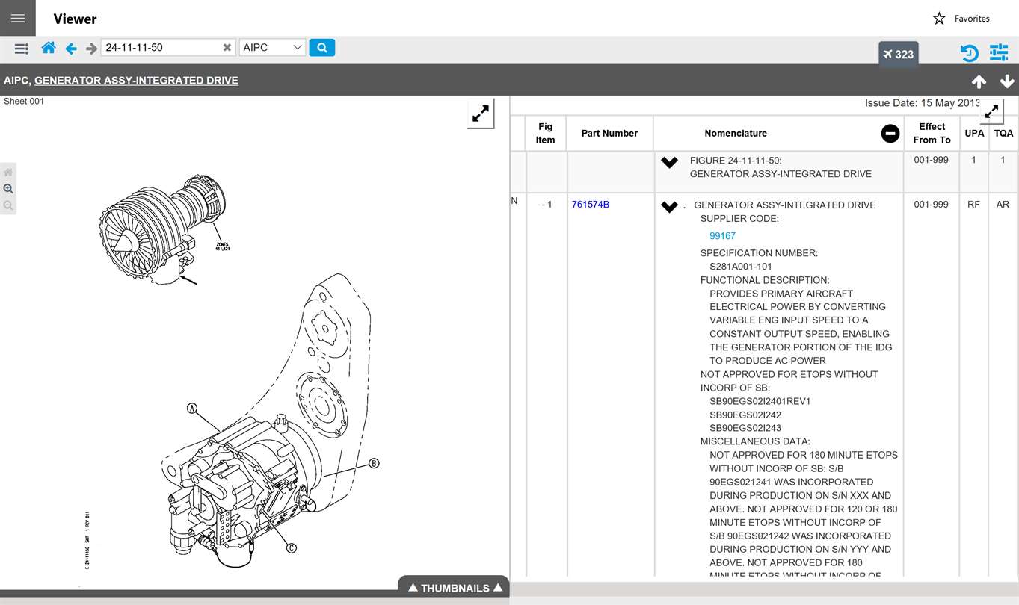
Task: Open the GENERATOR ASSY-INTEGRATED DRIVE title link
Action: coord(136,80)
